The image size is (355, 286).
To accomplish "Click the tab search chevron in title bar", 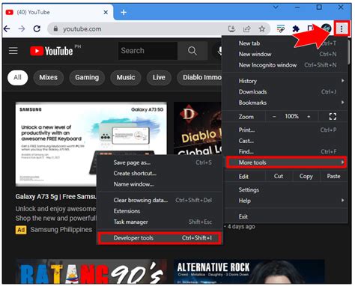I will 276,7.
